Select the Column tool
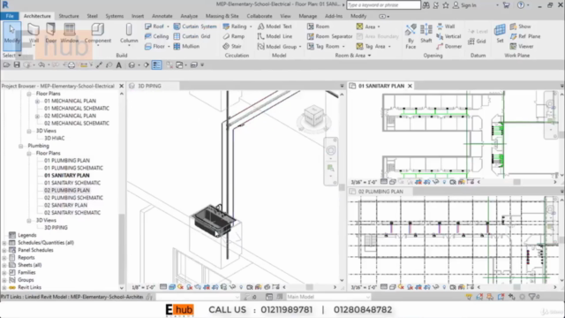This screenshot has height=318, width=565. 129,34
